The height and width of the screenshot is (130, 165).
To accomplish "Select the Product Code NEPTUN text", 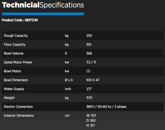I will click(x=20, y=20).
